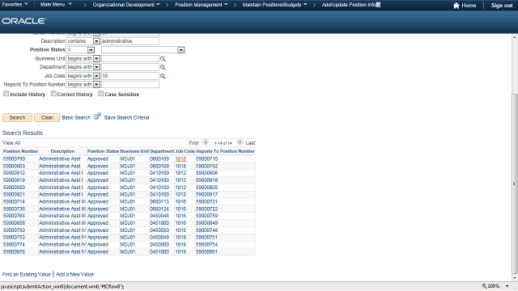
Task: Sort by Position Number column header
Action: (x=20, y=151)
